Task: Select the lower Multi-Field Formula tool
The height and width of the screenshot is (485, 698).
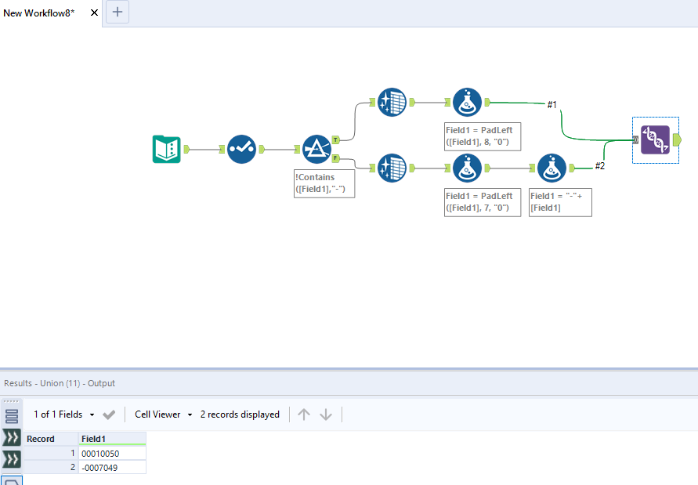Action: [392, 168]
